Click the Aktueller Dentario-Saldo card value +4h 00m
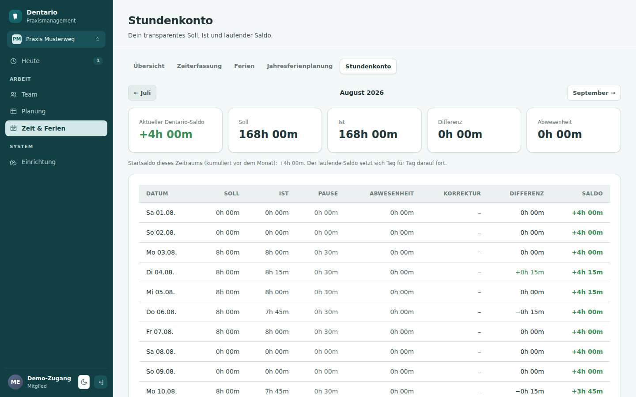 coord(166,135)
